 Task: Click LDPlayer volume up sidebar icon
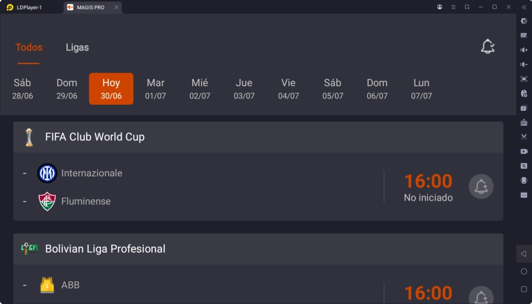524,50
